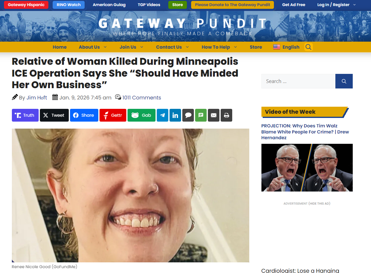371x273 pixels.
Task: Click the dark speech-bubble comment share icon
Action: 188,115
